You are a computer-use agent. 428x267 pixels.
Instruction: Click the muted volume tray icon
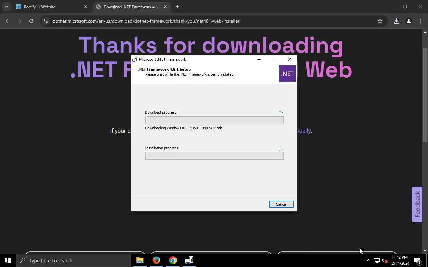click(385, 260)
